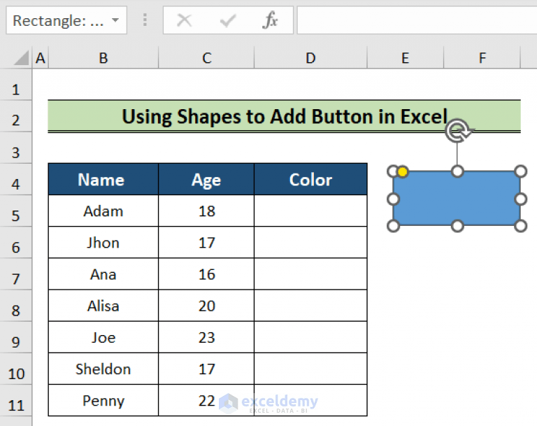This screenshot has width=537, height=426.
Task: Select the cell containing 'Jhon'
Action: (x=103, y=242)
